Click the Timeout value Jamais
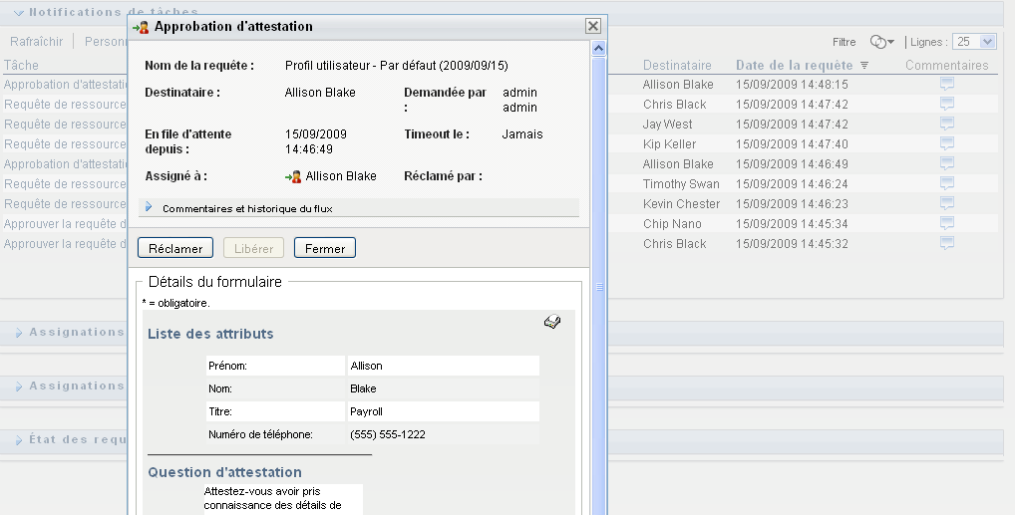The width and height of the screenshot is (1015, 515). coord(522,133)
